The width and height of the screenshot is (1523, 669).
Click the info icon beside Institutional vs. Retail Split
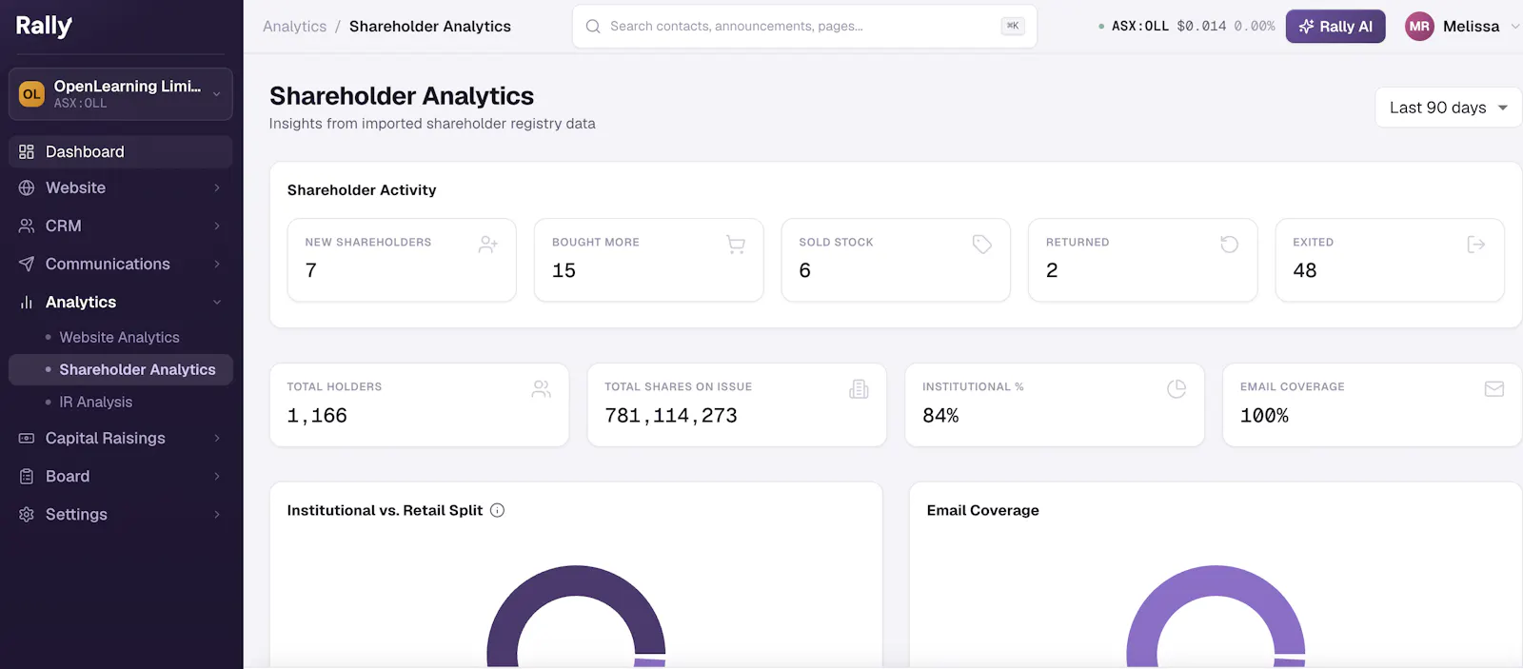point(497,510)
